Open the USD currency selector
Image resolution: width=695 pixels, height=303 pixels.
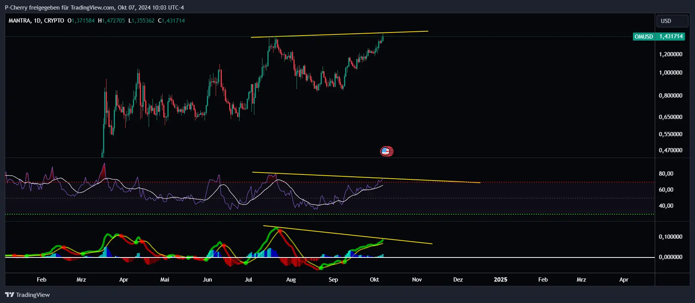pos(672,21)
